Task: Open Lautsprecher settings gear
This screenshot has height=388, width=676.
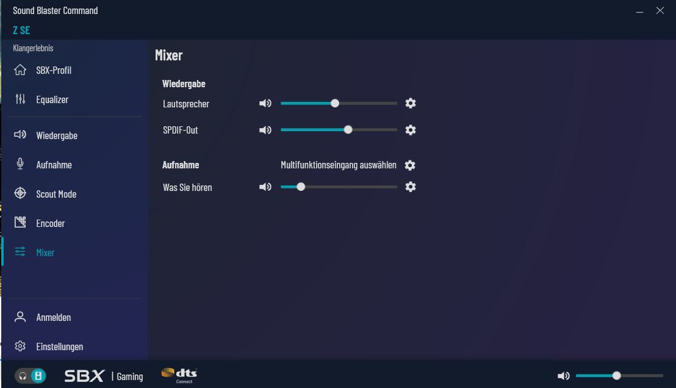Action: click(411, 104)
